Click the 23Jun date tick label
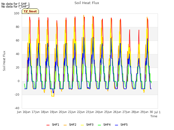 point(90,112)
